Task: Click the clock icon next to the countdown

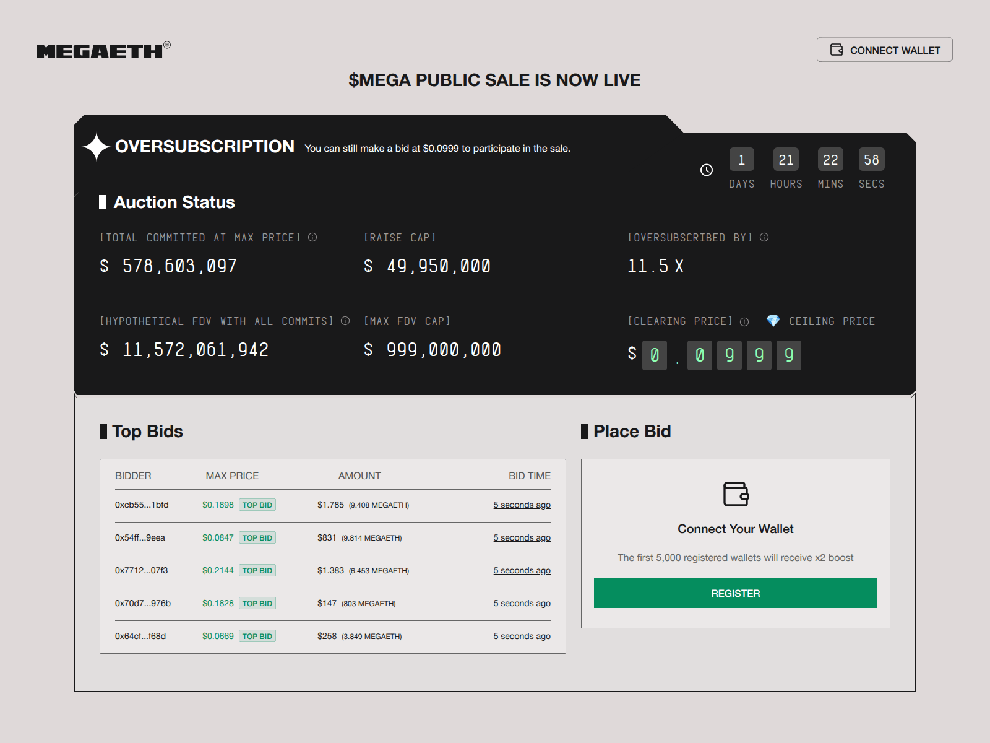Action: (x=705, y=169)
